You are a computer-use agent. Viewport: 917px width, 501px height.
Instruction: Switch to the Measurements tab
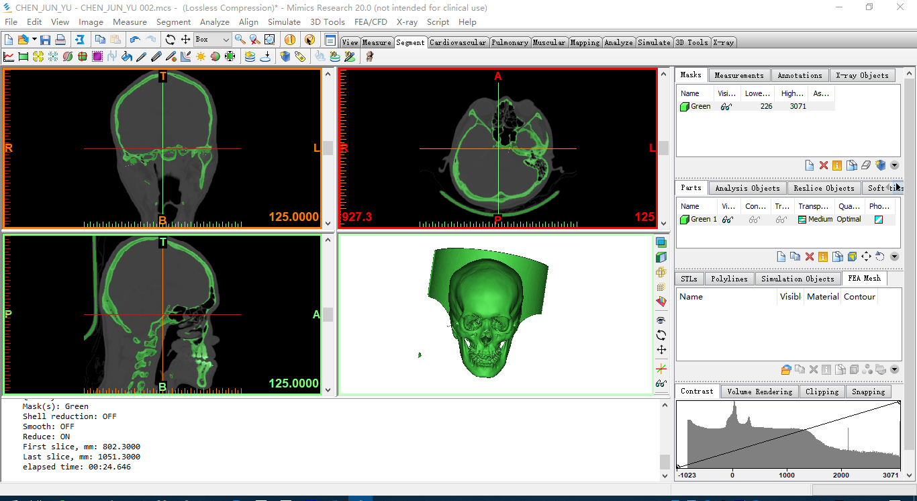pos(738,75)
